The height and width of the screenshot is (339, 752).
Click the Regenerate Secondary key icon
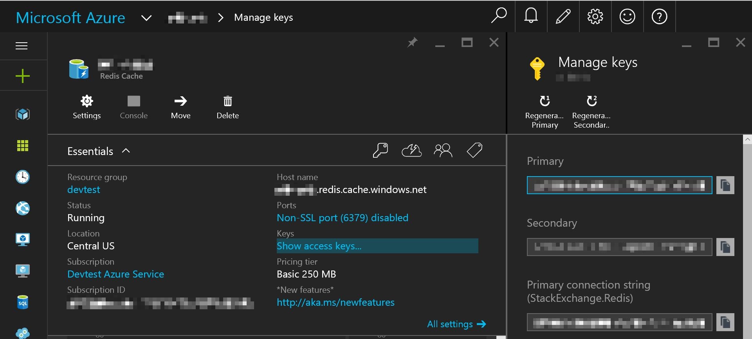592,101
